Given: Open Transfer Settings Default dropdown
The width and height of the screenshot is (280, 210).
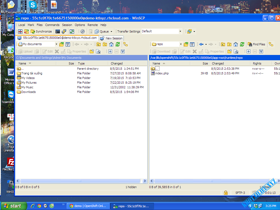Looking at the screenshot, I should tap(180, 31).
